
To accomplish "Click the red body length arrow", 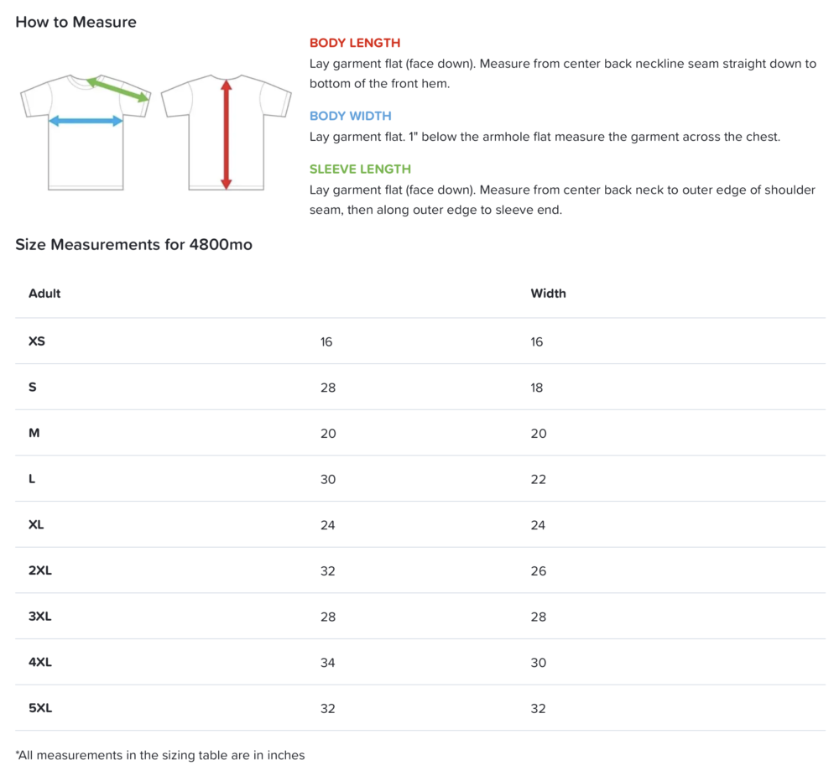I will click(x=227, y=134).
